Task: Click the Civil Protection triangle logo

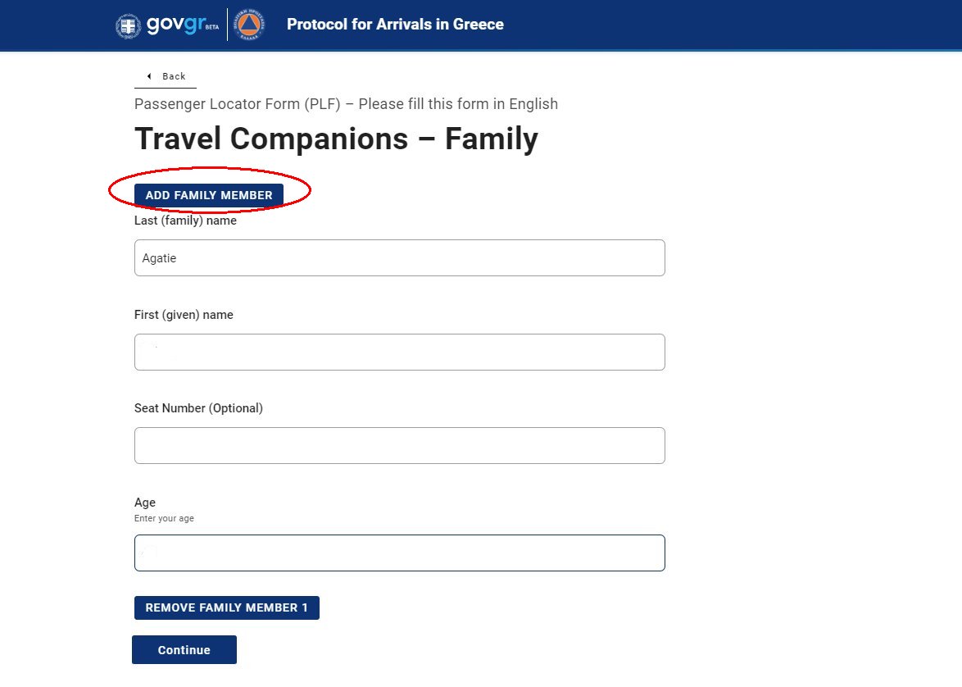Action: (250, 25)
